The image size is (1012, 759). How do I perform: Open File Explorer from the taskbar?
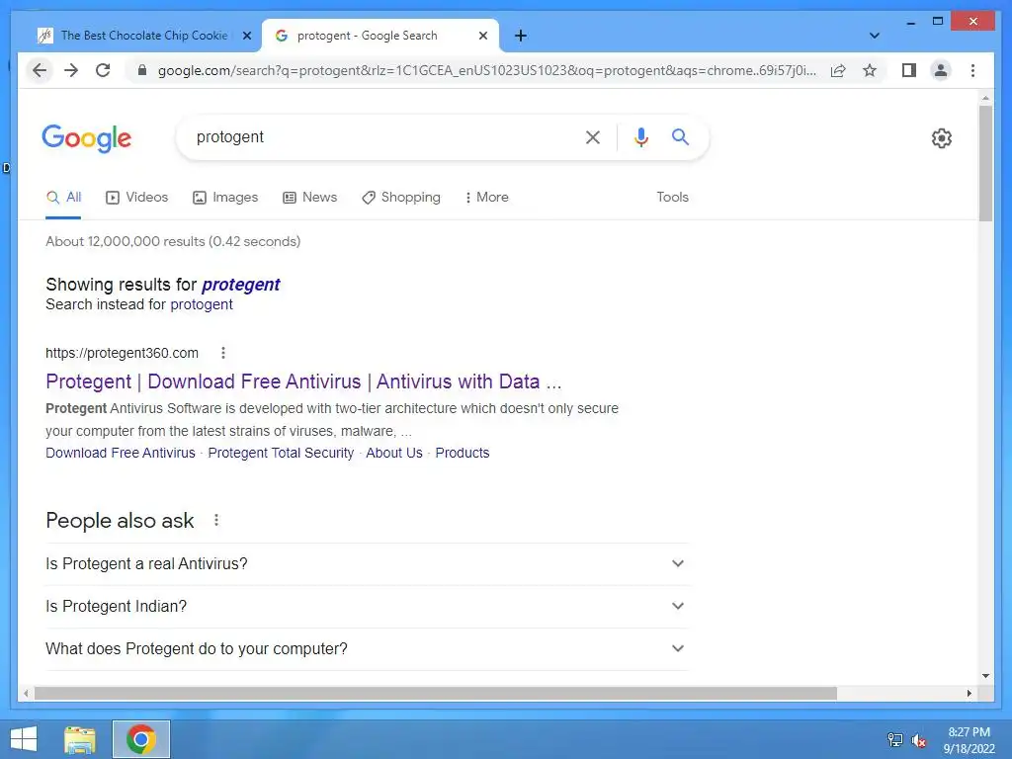[x=80, y=739]
